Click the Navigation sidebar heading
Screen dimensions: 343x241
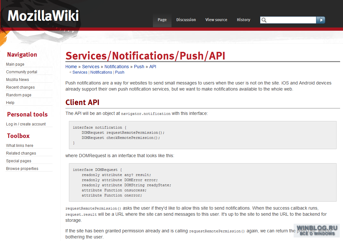tap(22, 55)
